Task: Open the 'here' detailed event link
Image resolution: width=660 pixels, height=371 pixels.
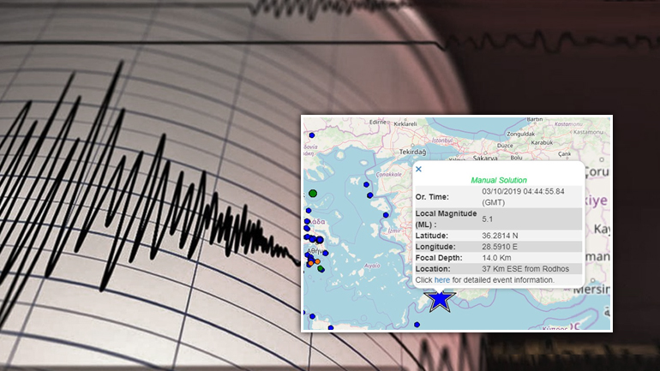Action: [x=441, y=280]
